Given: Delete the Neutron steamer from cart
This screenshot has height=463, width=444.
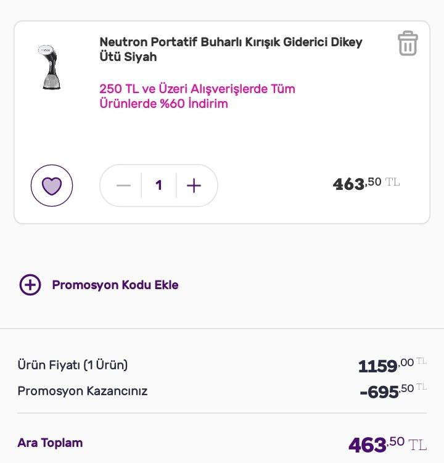Looking at the screenshot, I should 408,43.
